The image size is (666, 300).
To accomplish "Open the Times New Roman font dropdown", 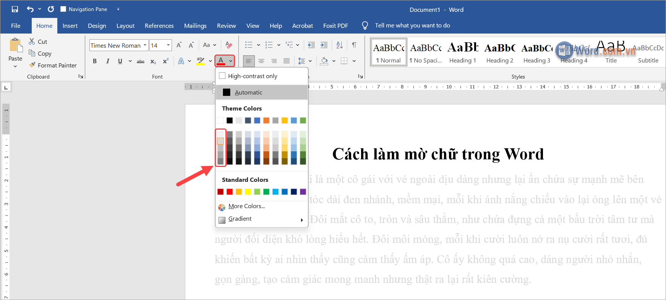I will pyautogui.click(x=145, y=45).
